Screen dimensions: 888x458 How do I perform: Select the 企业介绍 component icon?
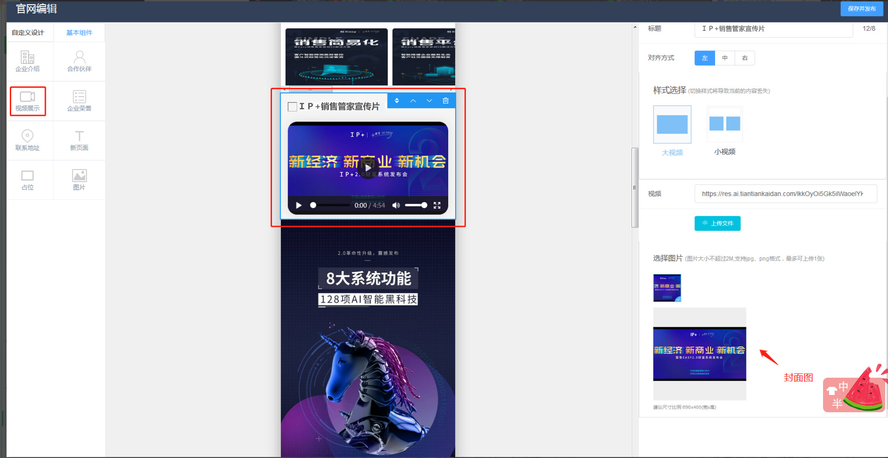pyautogui.click(x=28, y=61)
